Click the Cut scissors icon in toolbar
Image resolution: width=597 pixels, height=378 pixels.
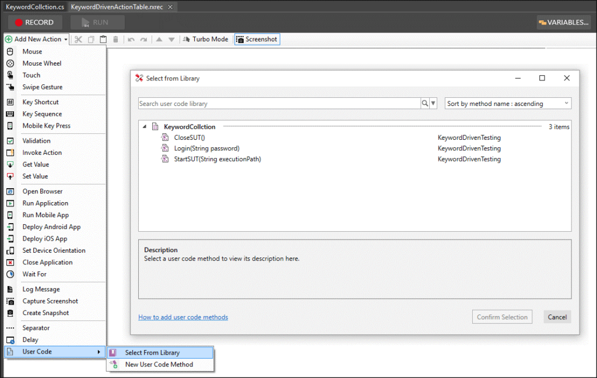pos(79,40)
